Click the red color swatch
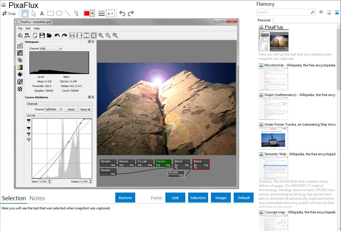The image size is (341, 231). click(87, 13)
